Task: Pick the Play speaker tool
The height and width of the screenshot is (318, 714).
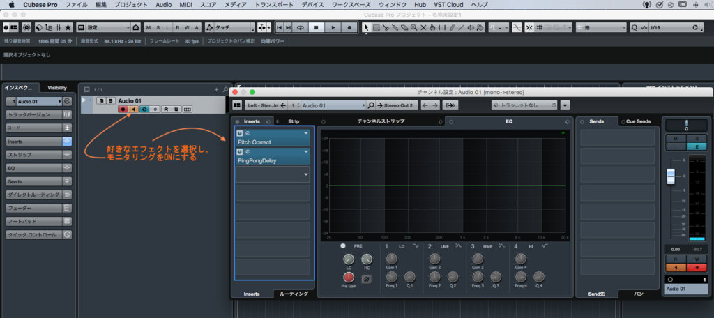Action: [x=471, y=27]
